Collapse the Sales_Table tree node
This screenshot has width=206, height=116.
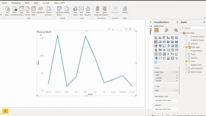tap(182, 33)
